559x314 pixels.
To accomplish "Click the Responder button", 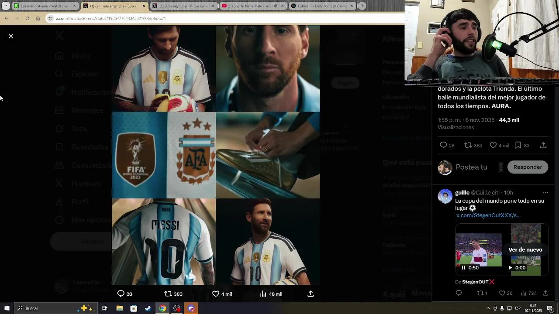I will (528, 167).
